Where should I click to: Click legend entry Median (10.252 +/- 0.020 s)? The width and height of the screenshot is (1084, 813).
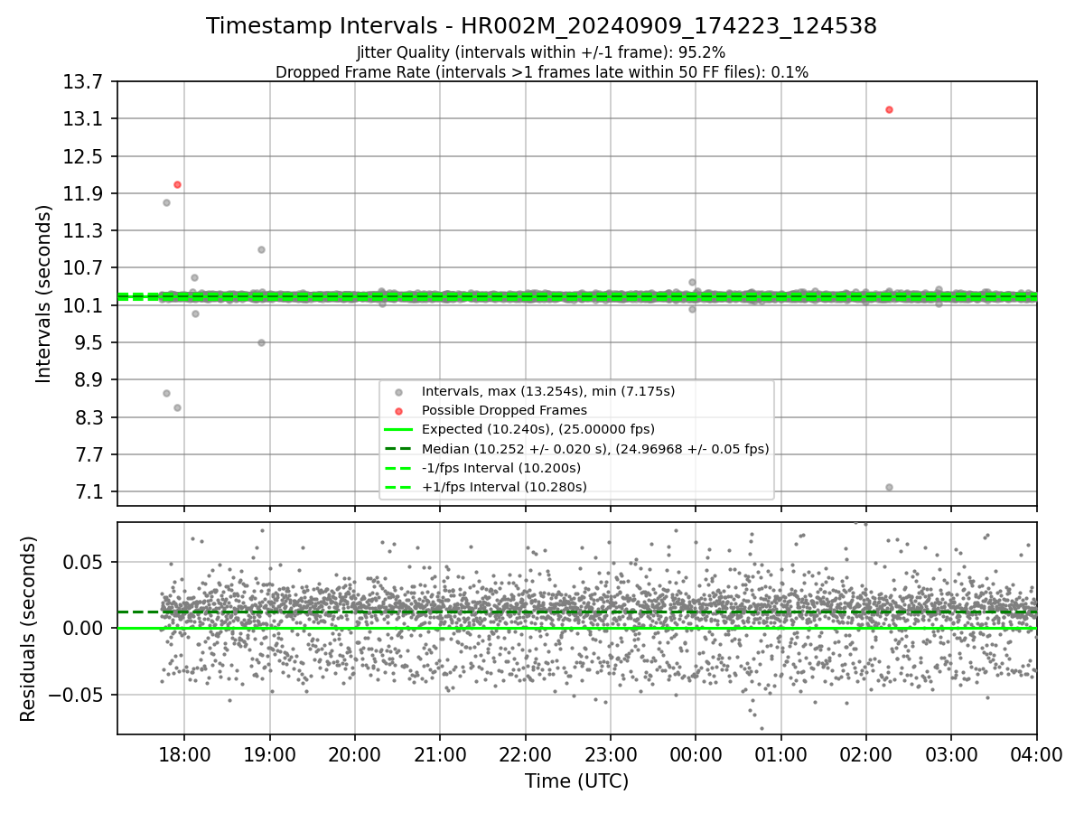point(595,449)
